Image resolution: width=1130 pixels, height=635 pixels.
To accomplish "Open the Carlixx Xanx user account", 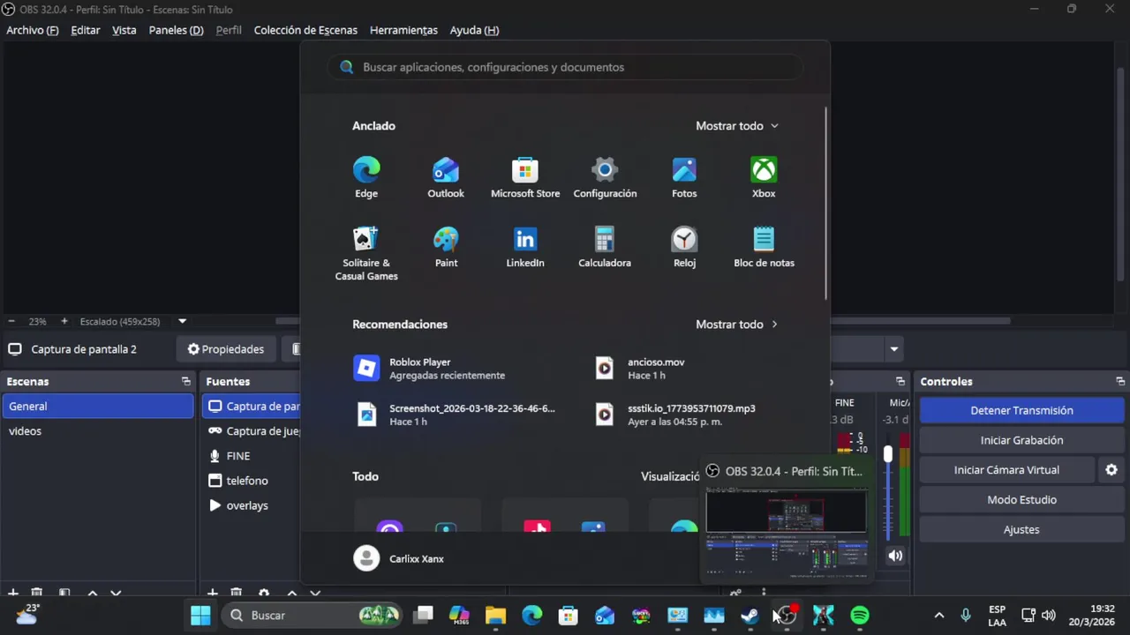I will tap(399, 558).
